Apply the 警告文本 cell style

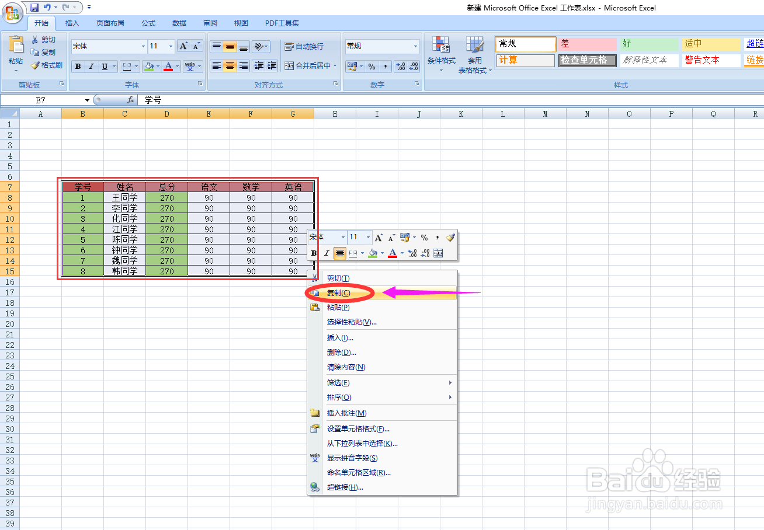pyautogui.click(x=711, y=60)
